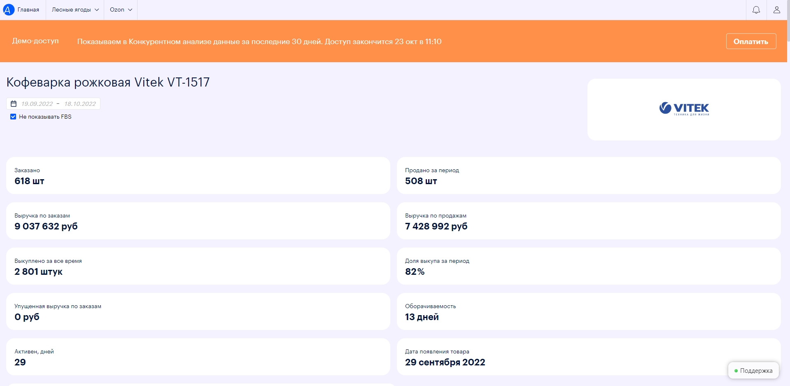Image resolution: width=790 pixels, height=386 pixels.
Task: Click the blue A logo icon
Action: (x=9, y=9)
